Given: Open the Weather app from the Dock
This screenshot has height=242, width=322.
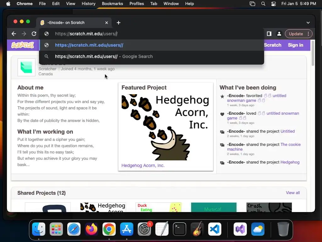Looking at the screenshot, I should [x=258, y=229].
